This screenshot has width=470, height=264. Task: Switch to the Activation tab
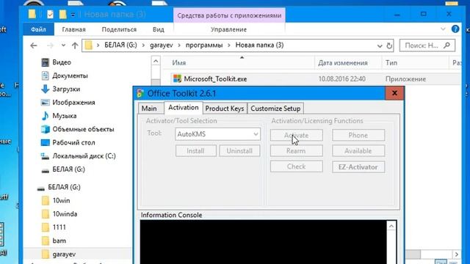coord(184,108)
